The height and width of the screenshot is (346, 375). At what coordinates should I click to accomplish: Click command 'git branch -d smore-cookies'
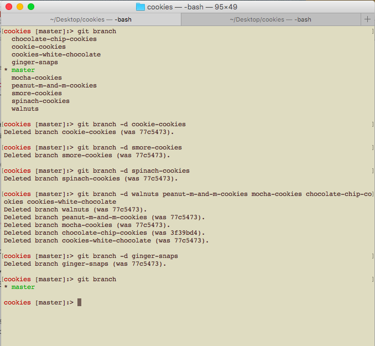point(129,147)
